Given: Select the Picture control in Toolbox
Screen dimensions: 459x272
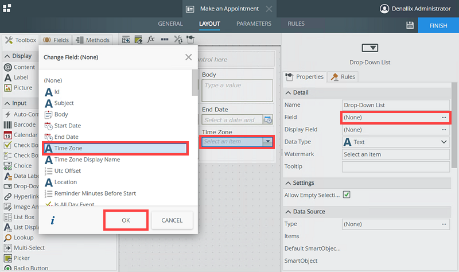Looking at the screenshot, I should [x=18, y=88].
